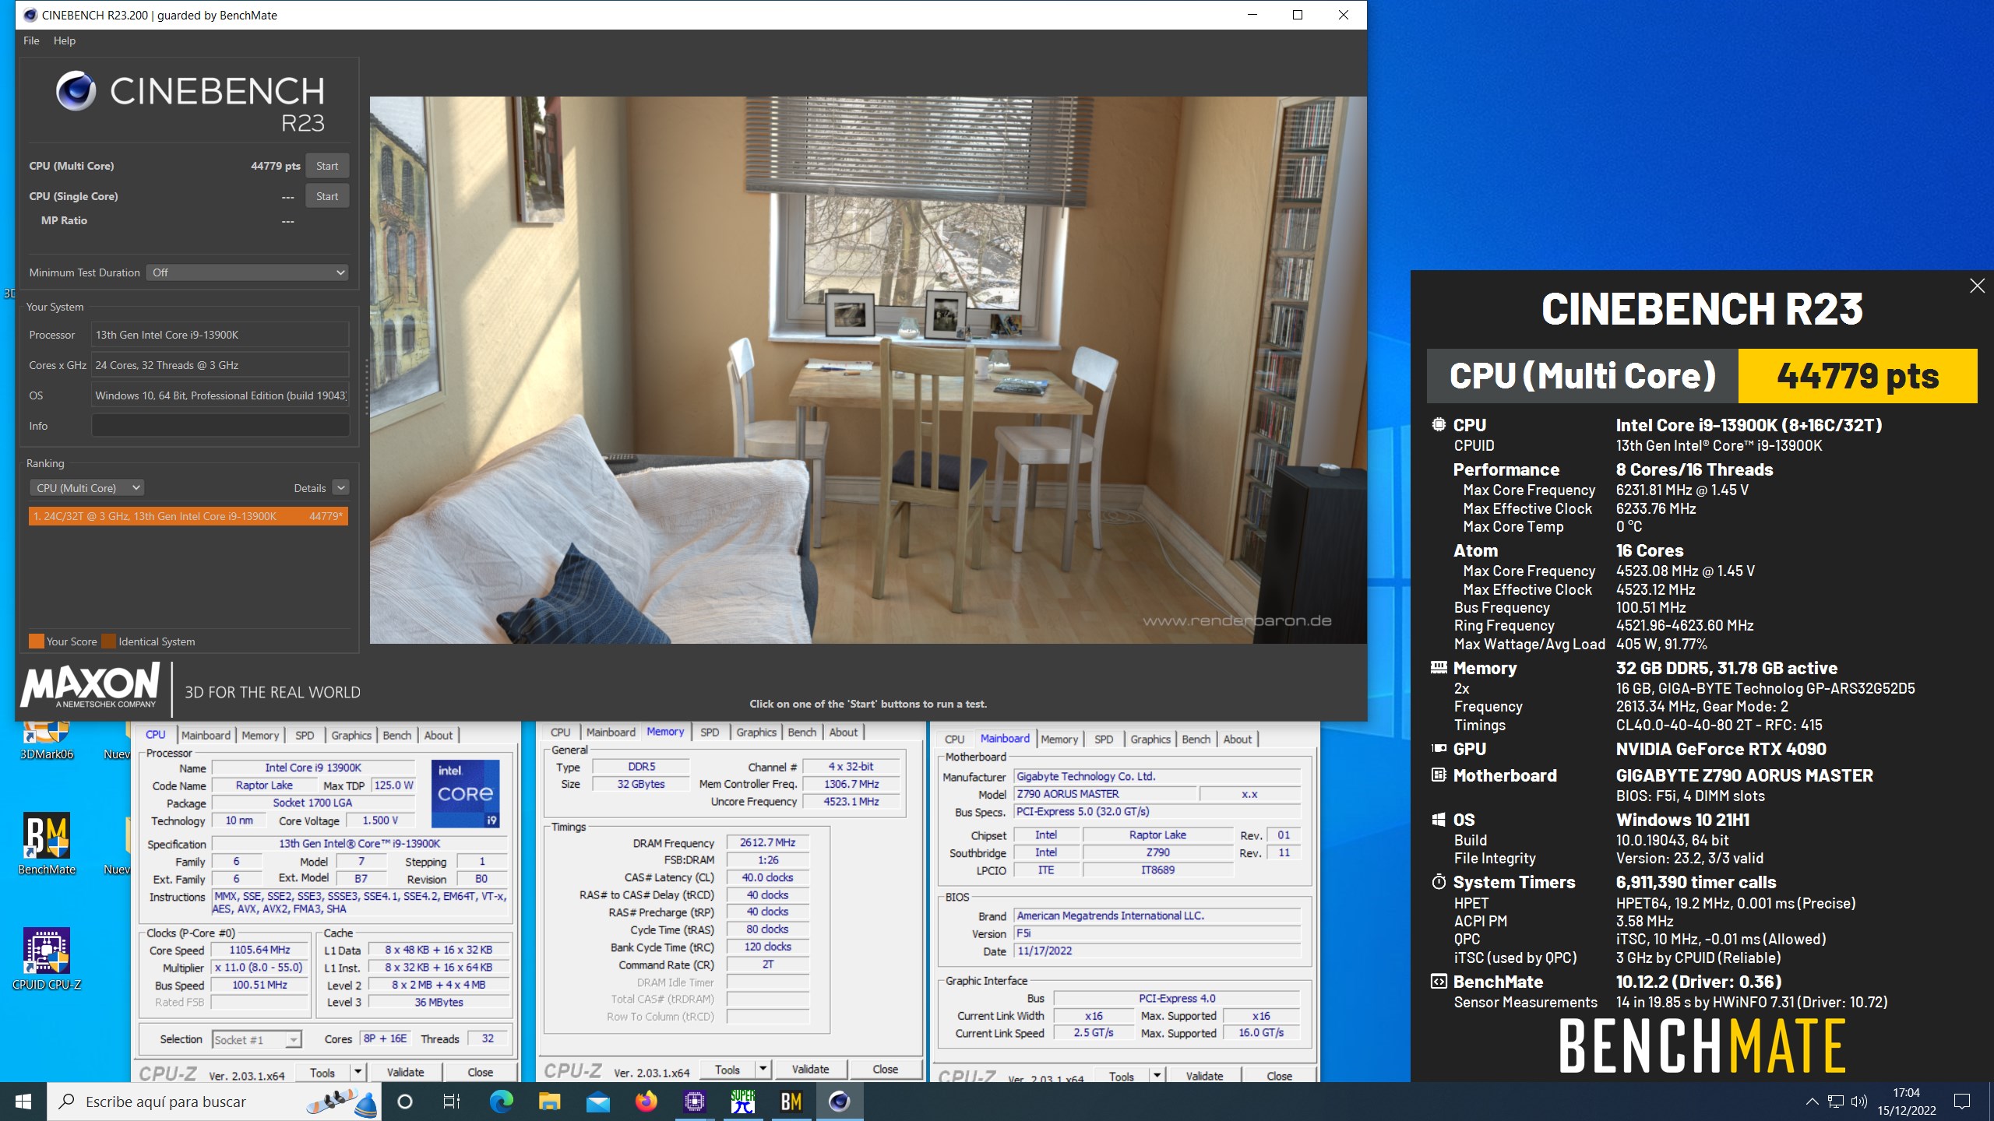Open the Help menu in Cinebench
Viewport: 1994px width, 1121px height.
click(x=65, y=40)
